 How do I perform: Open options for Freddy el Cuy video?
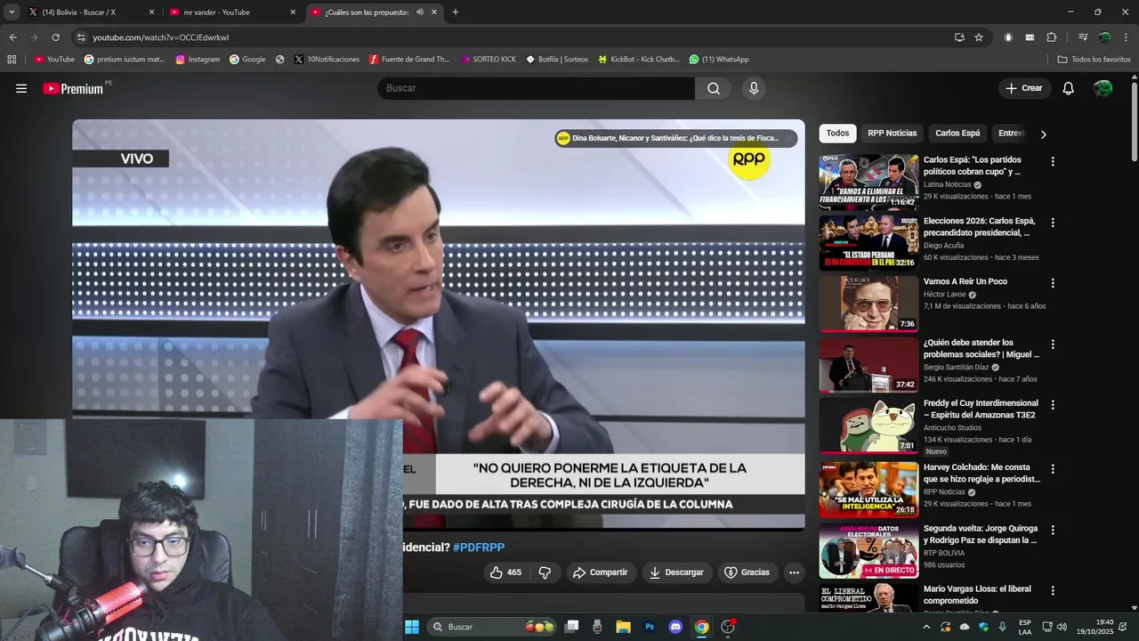(1053, 404)
